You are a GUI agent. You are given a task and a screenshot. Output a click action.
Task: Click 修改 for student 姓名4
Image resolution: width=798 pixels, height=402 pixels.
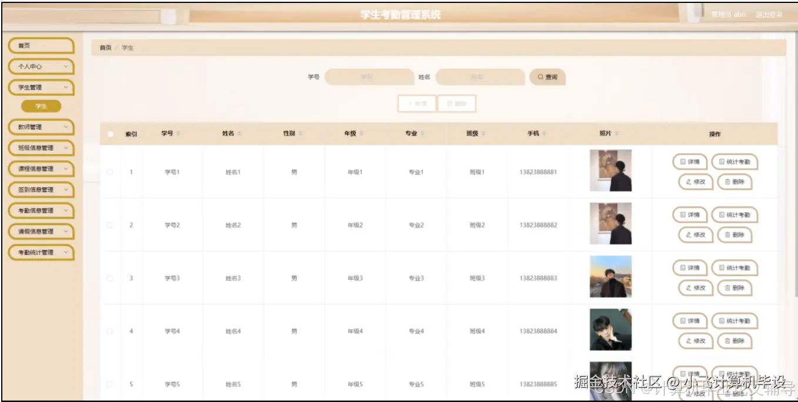point(696,340)
